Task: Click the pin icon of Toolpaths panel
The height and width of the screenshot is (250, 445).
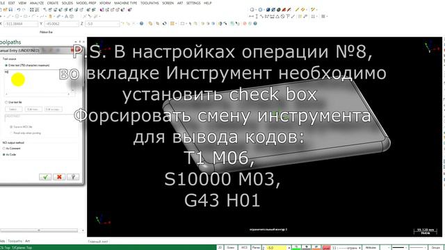Action: (80, 42)
